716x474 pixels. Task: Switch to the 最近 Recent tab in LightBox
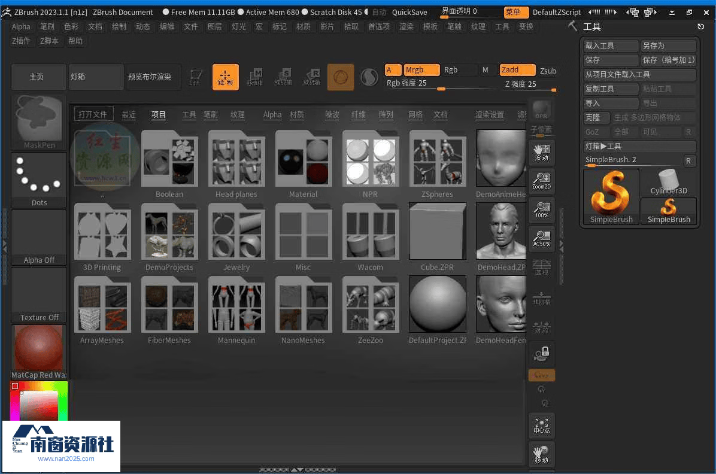click(129, 115)
